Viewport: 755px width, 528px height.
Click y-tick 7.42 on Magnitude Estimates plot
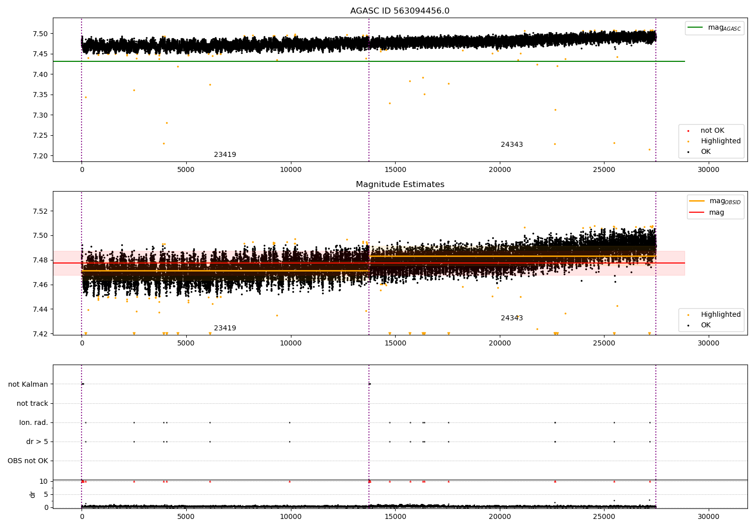pos(40,334)
